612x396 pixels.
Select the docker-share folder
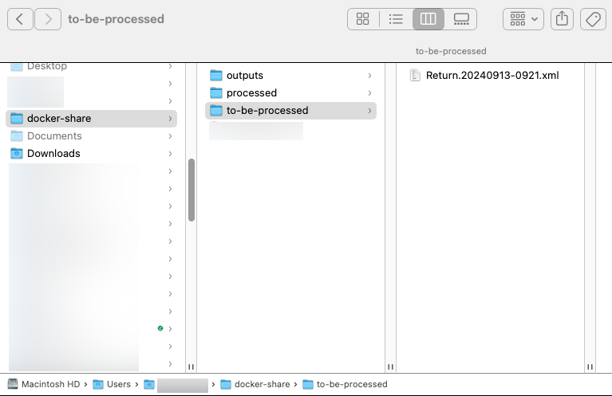(59, 119)
